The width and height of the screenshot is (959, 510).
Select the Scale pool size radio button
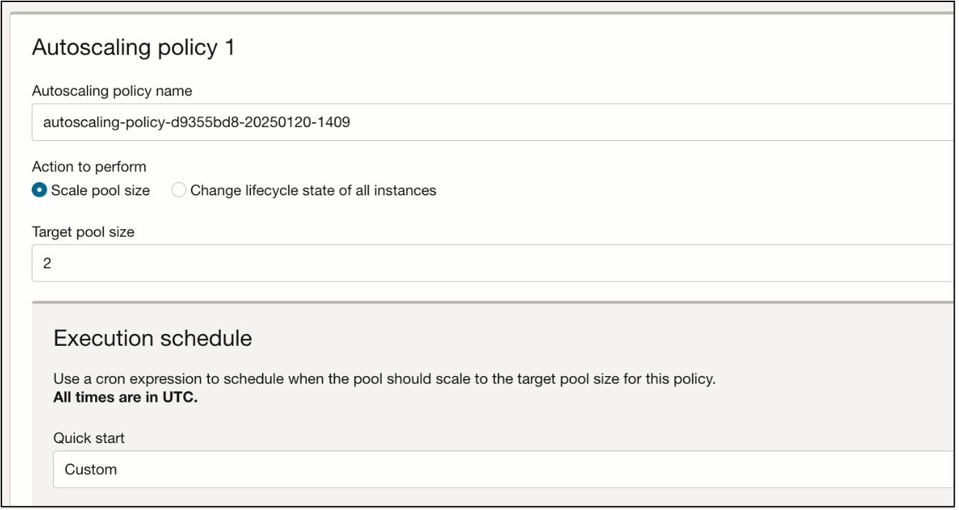pos(40,190)
